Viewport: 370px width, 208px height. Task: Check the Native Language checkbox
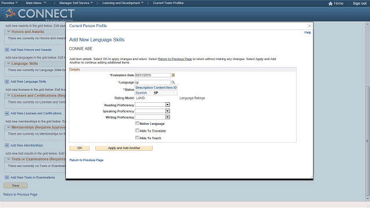point(137,123)
